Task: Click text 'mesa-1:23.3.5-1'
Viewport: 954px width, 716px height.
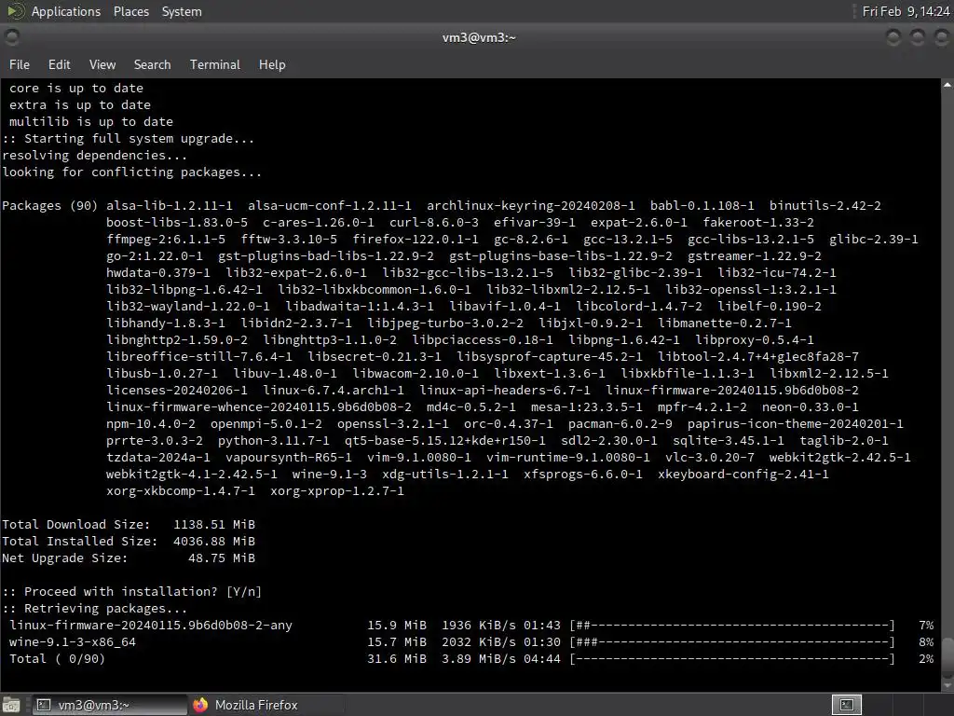Action: click(587, 407)
